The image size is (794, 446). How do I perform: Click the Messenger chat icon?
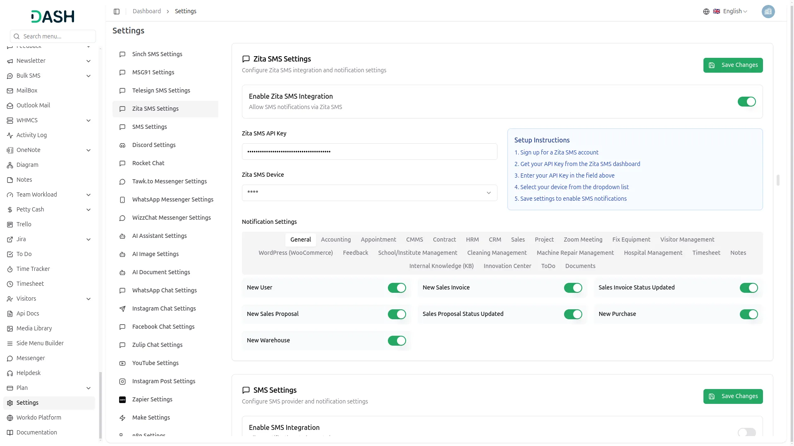click(x=10, y=358)
